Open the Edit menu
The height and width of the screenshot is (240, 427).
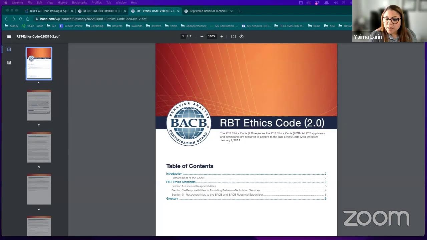(39, 3)
